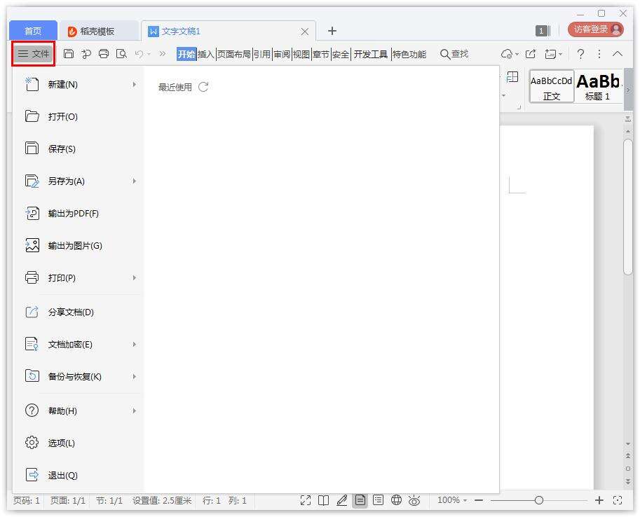Open the 插入 ribbon tab
640x517 pixels.
click(x=206, y=54)
